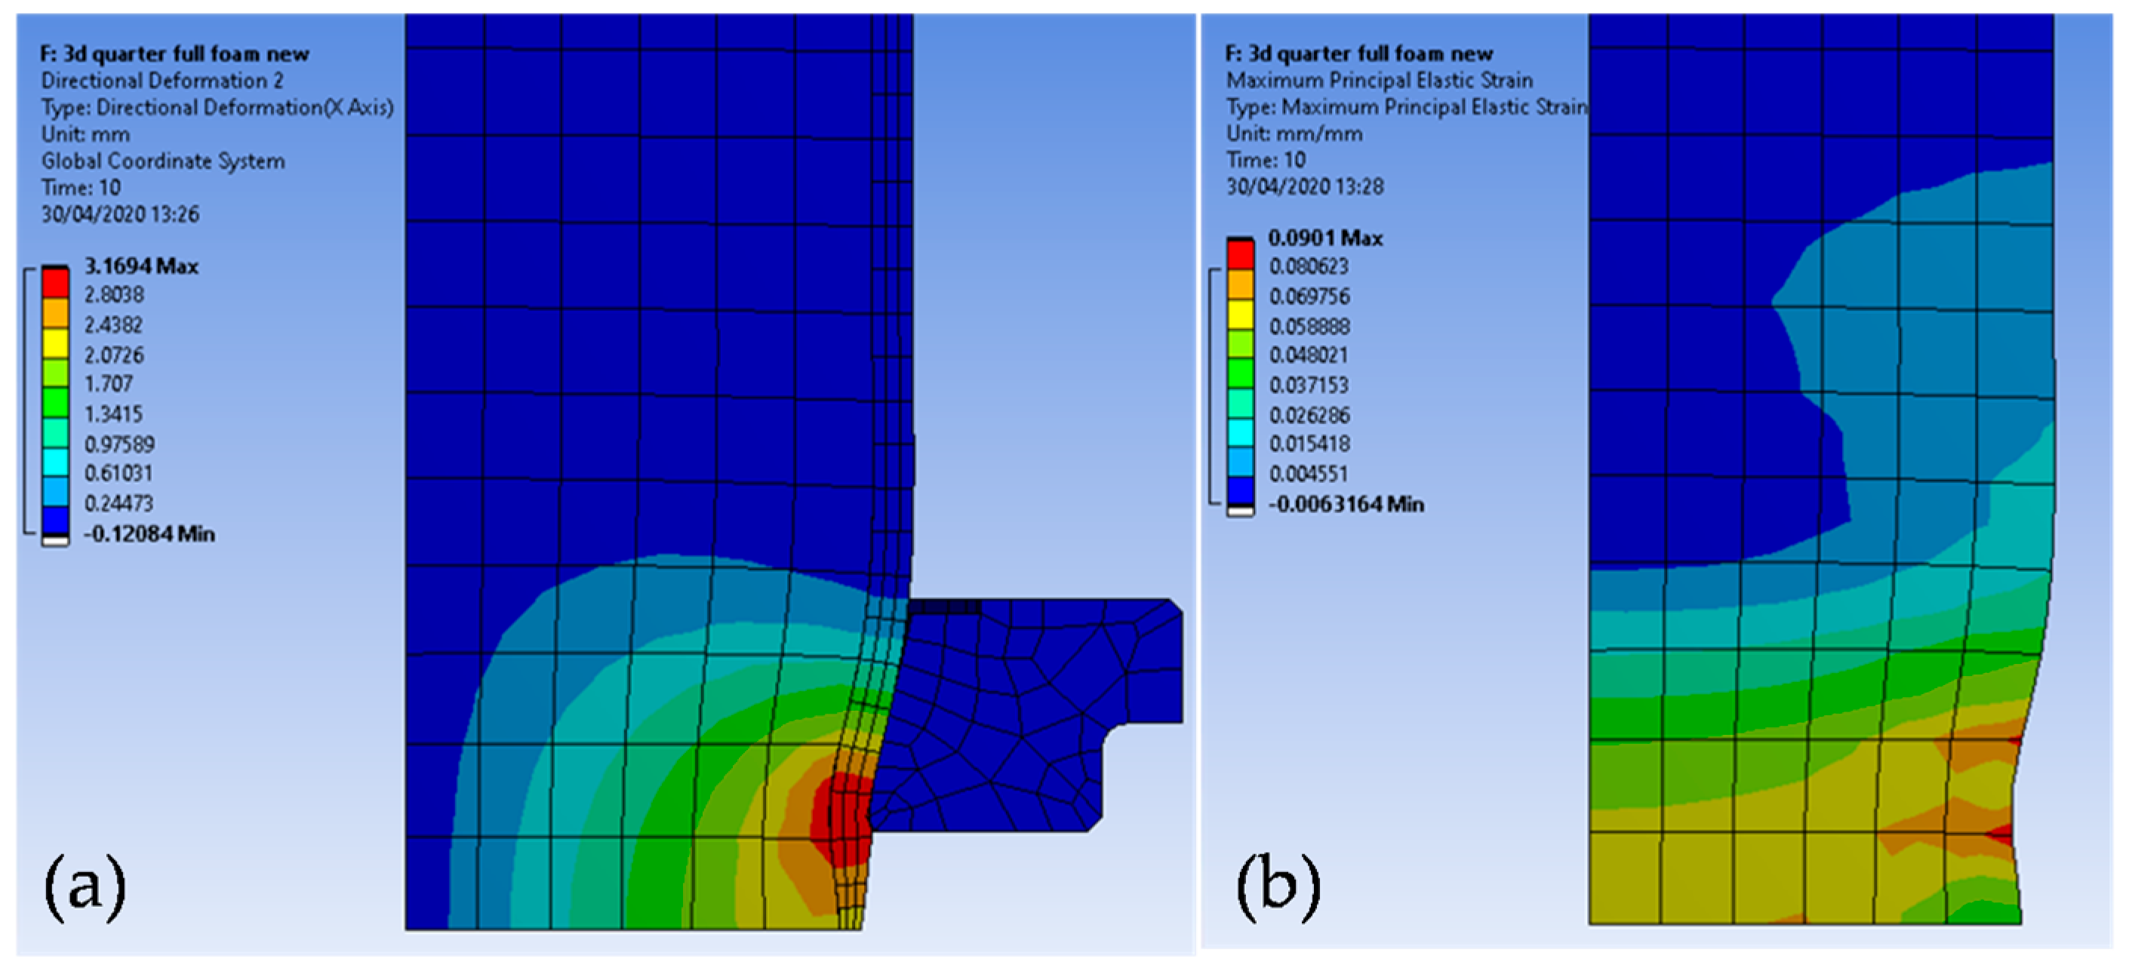Click the "1.3415" legend value

coord(113,414)
